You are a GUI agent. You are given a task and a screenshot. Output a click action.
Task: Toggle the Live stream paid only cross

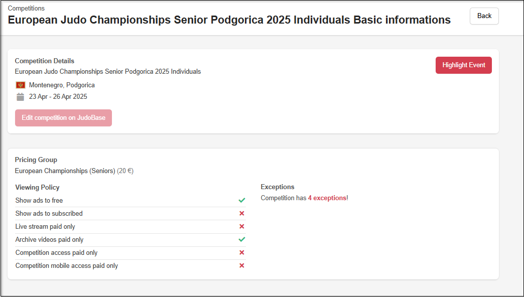point(241,226)
